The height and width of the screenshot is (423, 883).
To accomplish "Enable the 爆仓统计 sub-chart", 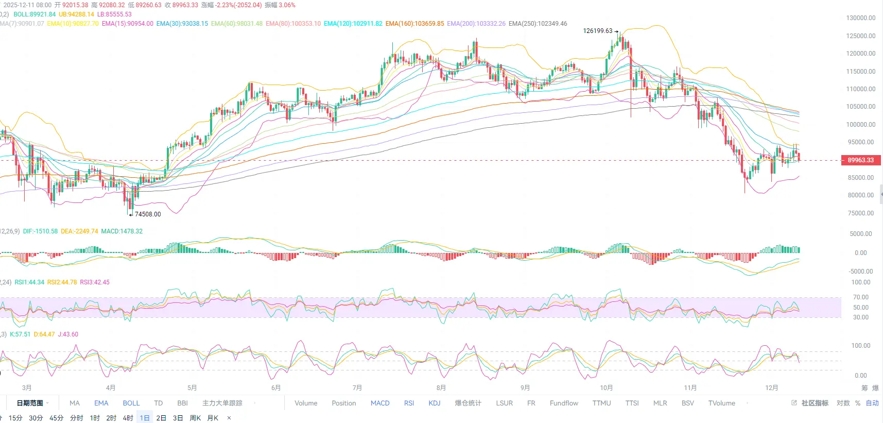I will click(x=468, y=403).
